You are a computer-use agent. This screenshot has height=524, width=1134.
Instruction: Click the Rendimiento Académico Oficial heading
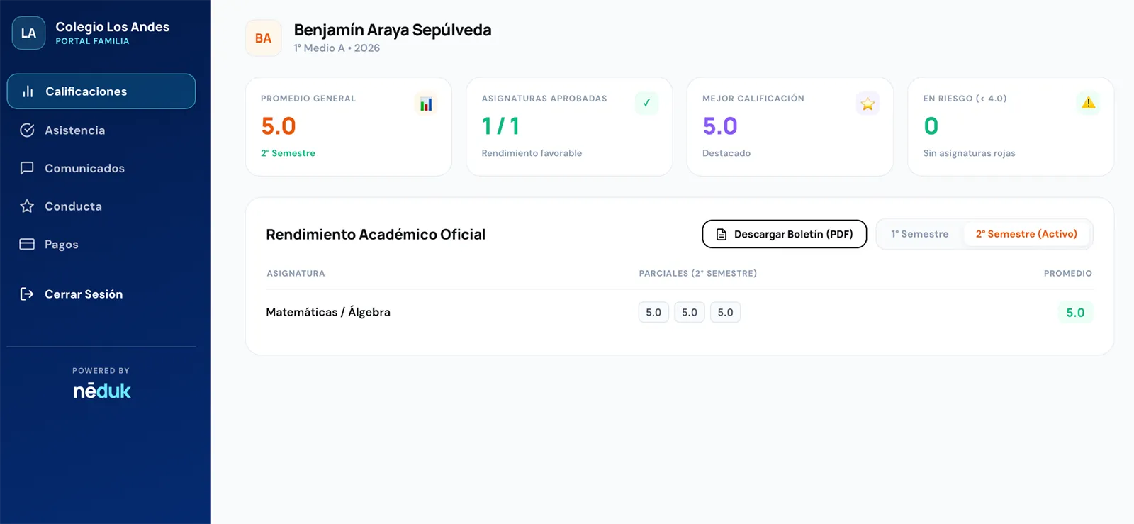[x=376, y=235]
